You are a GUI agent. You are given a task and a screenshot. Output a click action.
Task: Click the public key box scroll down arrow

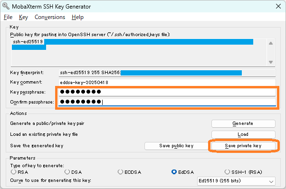click(x=271, y=62)
